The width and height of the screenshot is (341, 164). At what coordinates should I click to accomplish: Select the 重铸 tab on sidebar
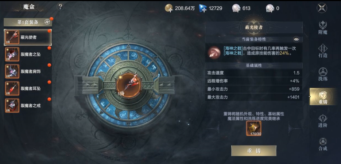click(323, 97)
